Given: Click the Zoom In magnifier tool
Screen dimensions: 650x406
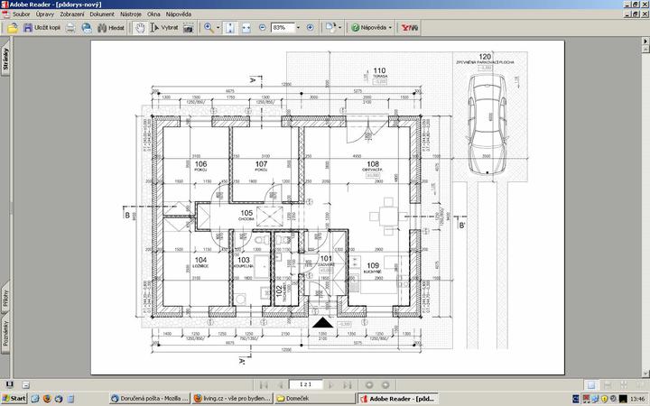Looking at the screenshot, I should click(x=208, y=28).
